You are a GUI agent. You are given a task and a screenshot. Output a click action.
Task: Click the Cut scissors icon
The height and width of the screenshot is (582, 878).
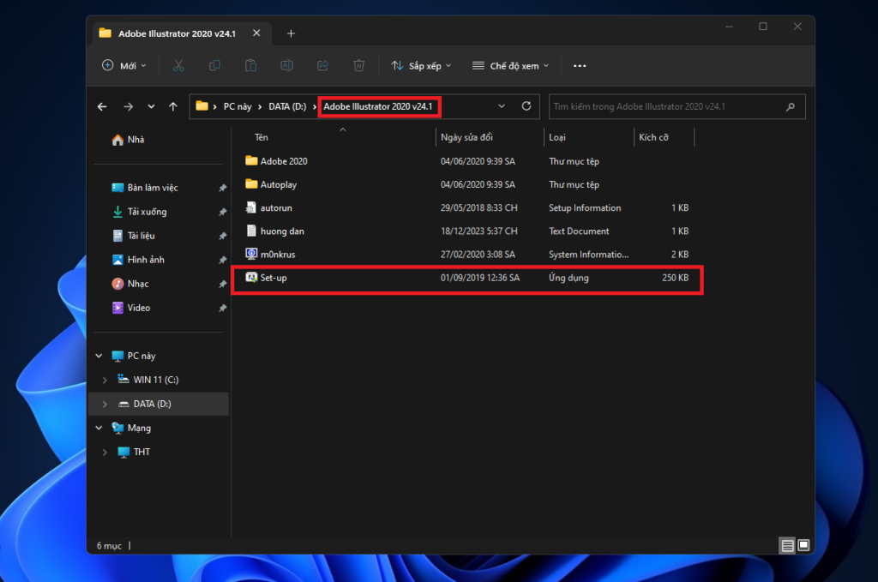pos(178,65)
